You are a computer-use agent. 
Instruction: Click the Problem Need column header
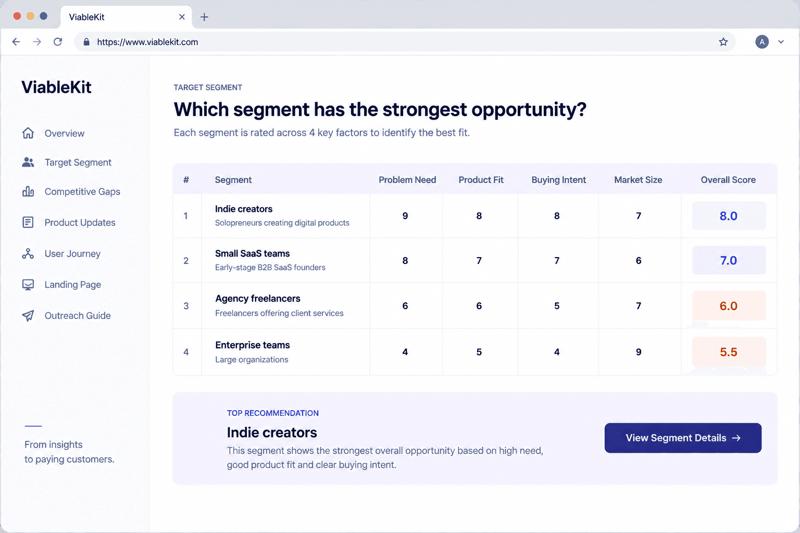click(x=407, y=180)
